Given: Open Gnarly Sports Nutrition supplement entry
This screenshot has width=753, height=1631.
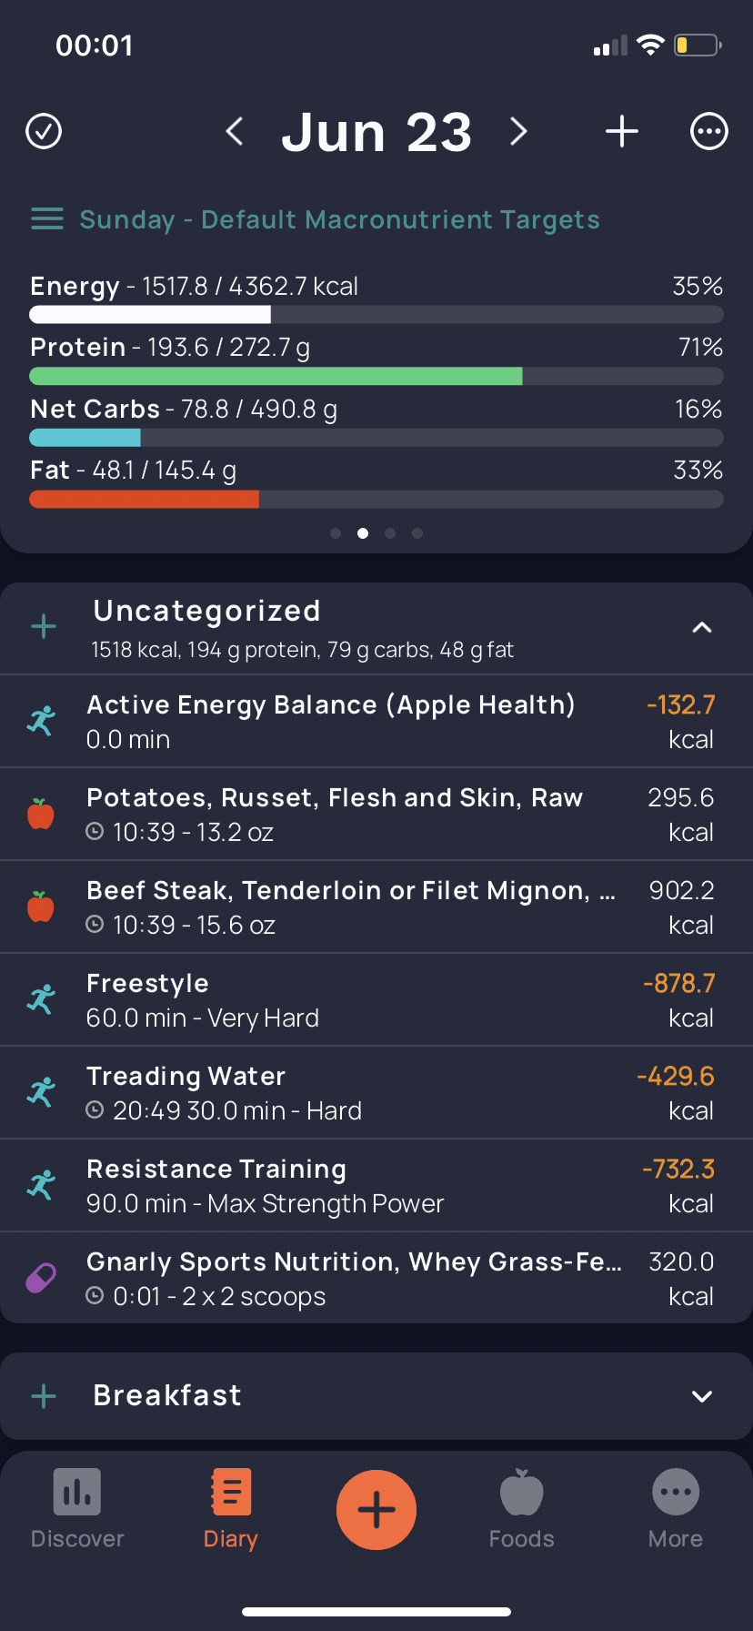Looking at the screenshot, I should pyautogui.click(x=376, y=1278).
